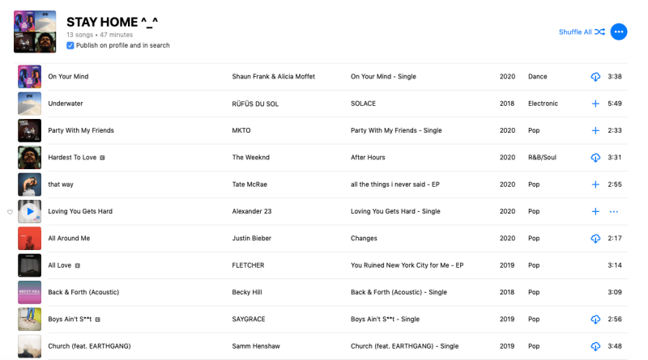Viewport: 648px width, 360px height.
Task: Add Loving You Gets Hard to library
Action: click(595, 211)
